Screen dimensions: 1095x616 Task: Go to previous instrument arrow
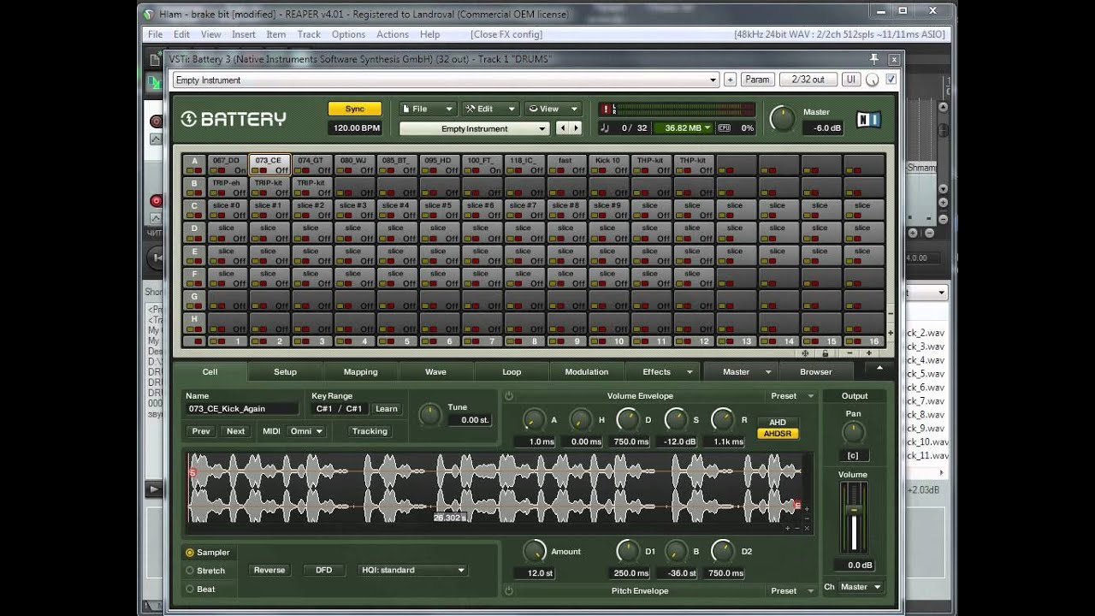(562, 128)
